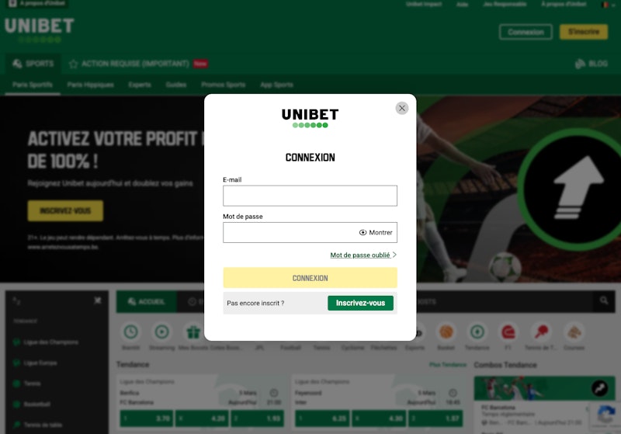
Task: Click the outlined Connexion header button
Action: [x=526, y=32]
